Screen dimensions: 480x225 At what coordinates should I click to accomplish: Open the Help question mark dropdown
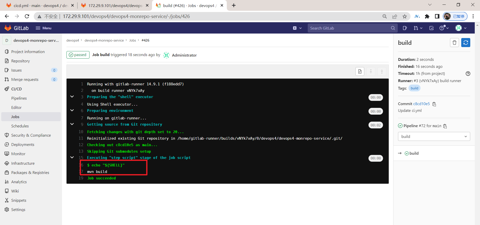pos(444,28)
